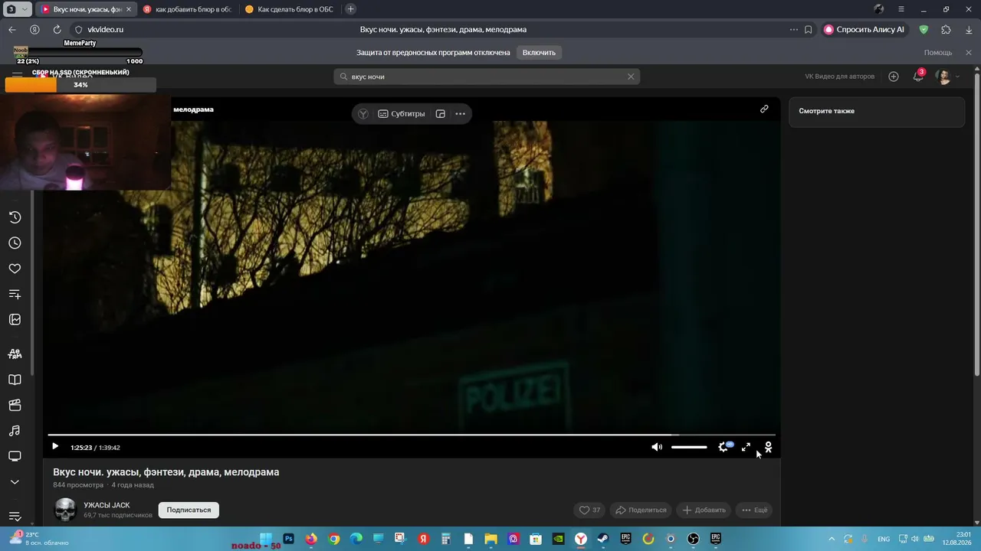Click the OK logo in player controls
The image size is (981, 551).
point(768,447)
